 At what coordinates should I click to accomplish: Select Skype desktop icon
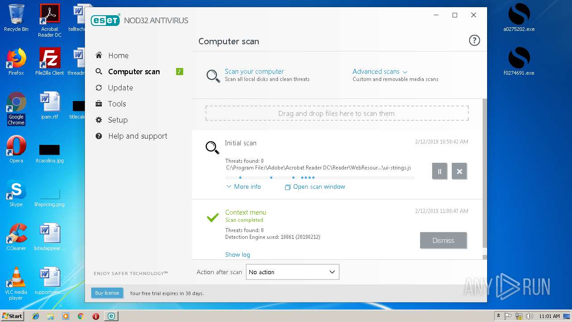[16, 193]
